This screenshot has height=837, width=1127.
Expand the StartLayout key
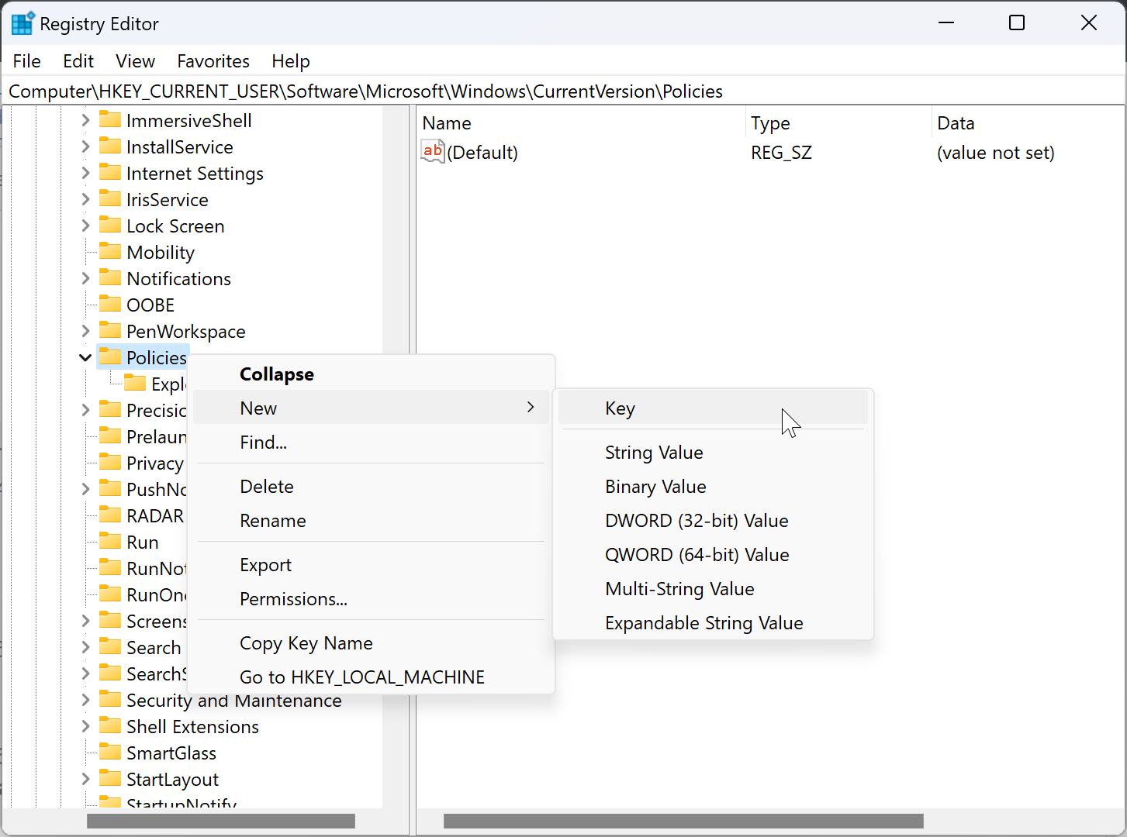[85, 779]
